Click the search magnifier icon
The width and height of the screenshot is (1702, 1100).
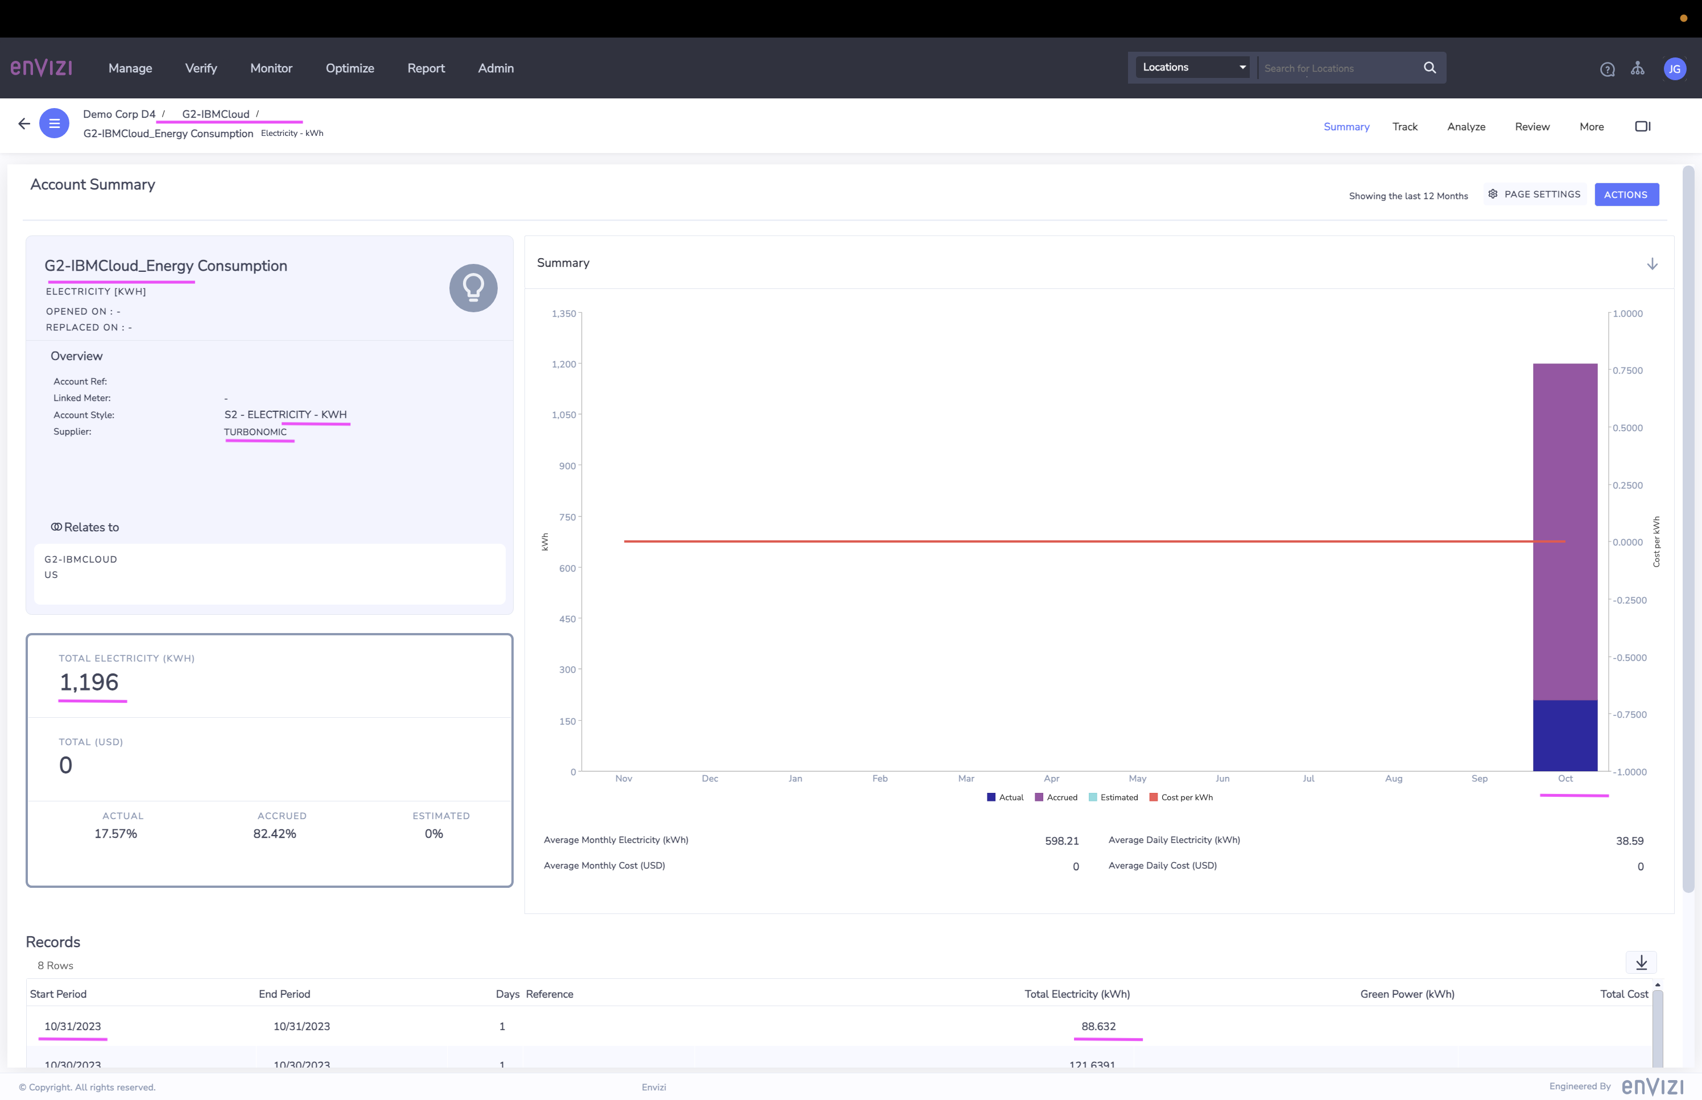1429,67
